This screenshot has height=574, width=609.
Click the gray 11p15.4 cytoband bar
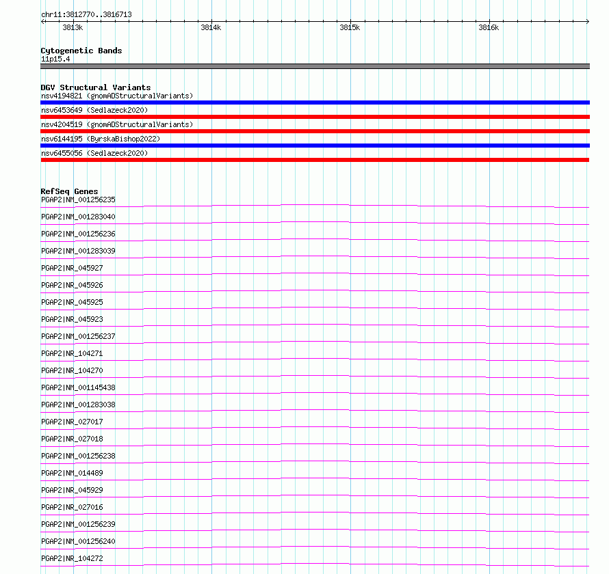315,66
